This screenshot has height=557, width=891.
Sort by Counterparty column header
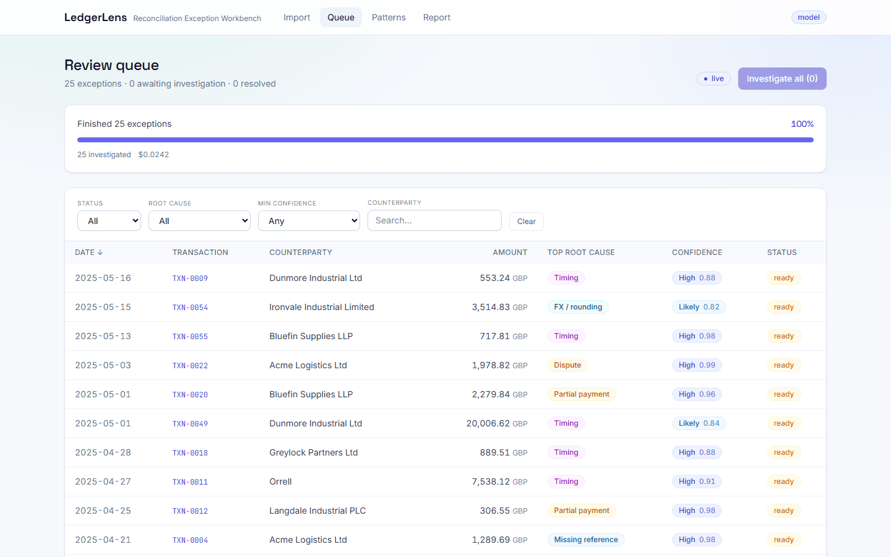301,253
